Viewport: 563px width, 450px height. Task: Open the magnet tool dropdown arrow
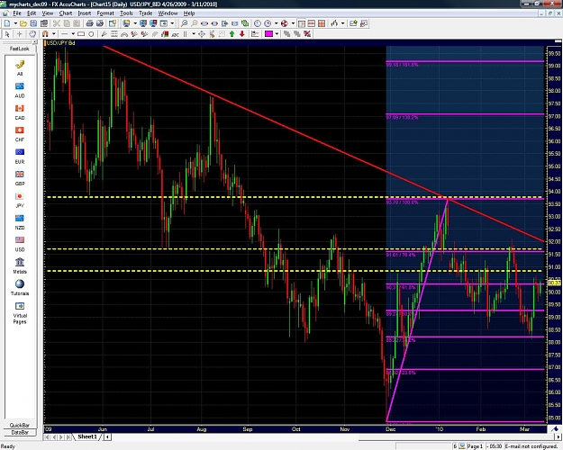click(54, 34)
